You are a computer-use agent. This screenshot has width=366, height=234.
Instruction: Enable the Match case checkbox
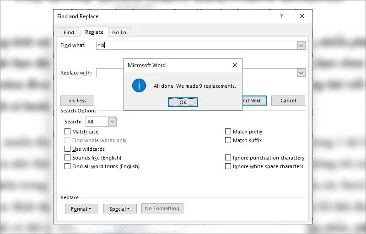coord(67,132)
